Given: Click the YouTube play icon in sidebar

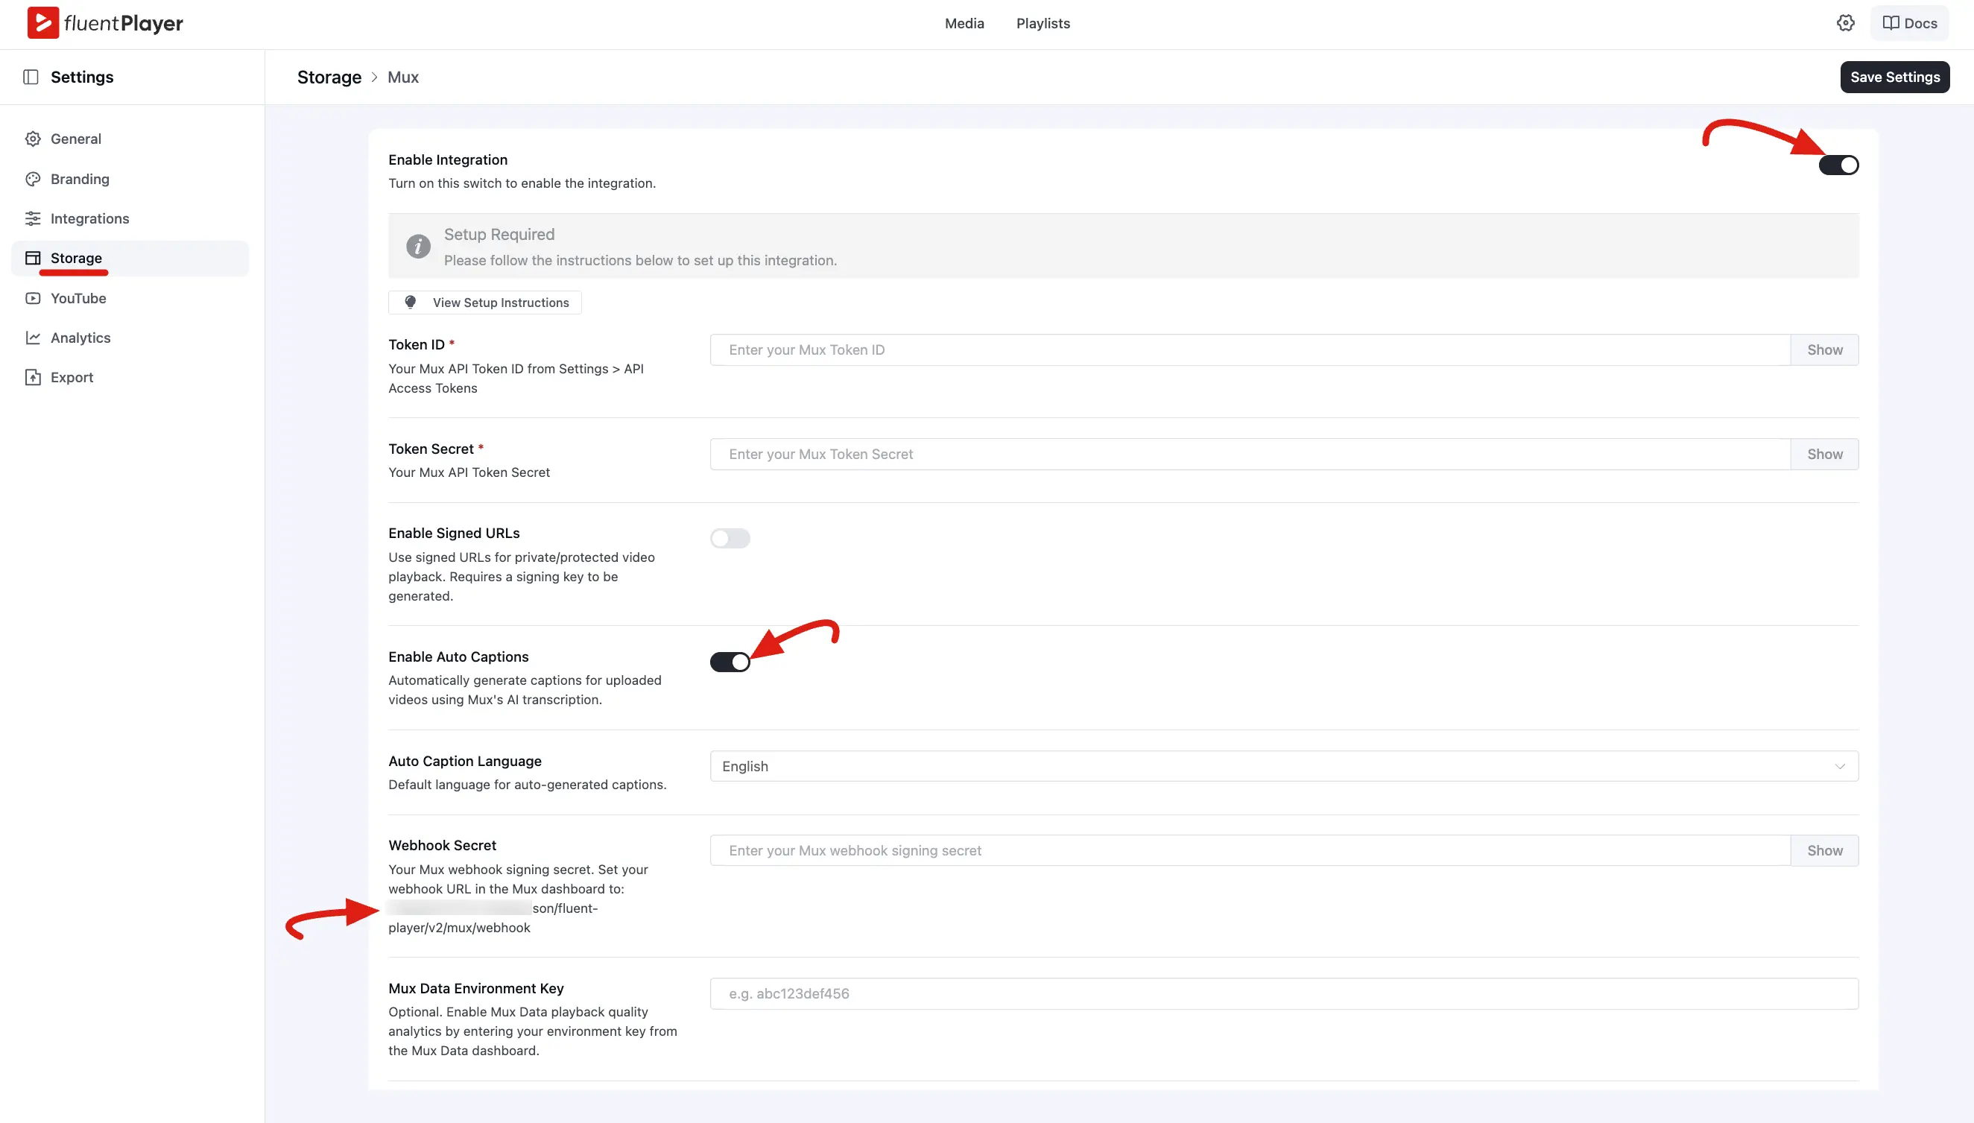Looking at the screenshot, I should pos(32,298).
